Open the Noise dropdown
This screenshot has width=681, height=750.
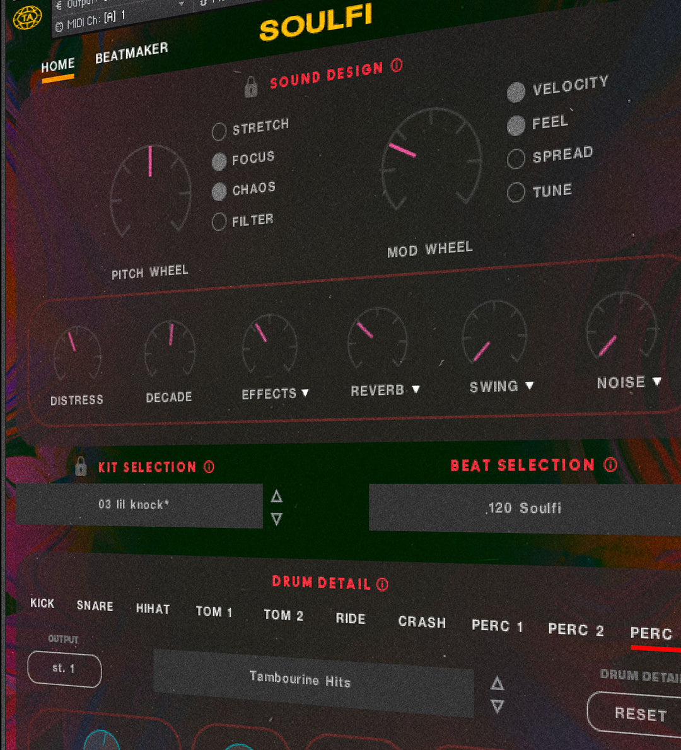tap(658, 381)
